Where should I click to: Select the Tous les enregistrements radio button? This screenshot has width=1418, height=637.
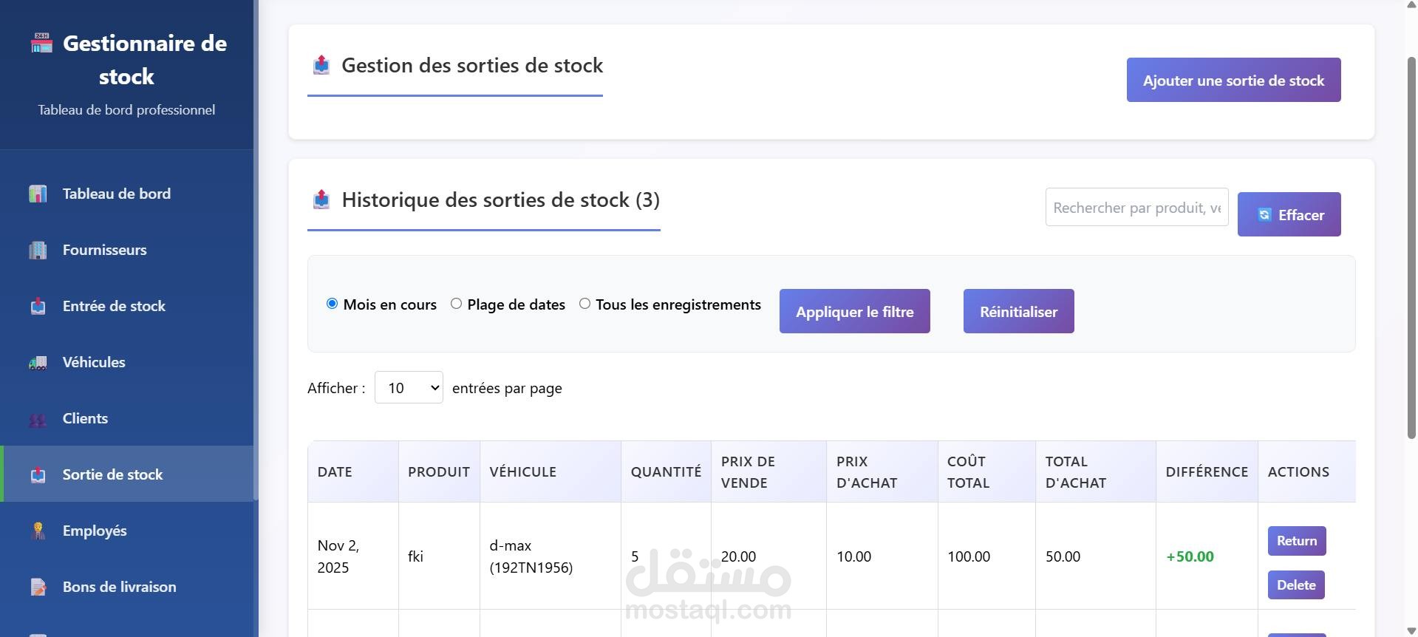click(x=585, y=304)
